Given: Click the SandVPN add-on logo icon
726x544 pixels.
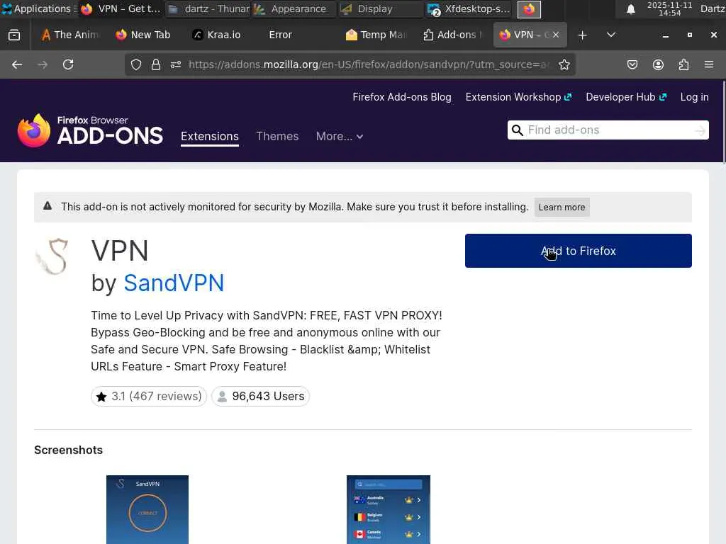Looking at the screenshot, I should click(x=52, y=256).
